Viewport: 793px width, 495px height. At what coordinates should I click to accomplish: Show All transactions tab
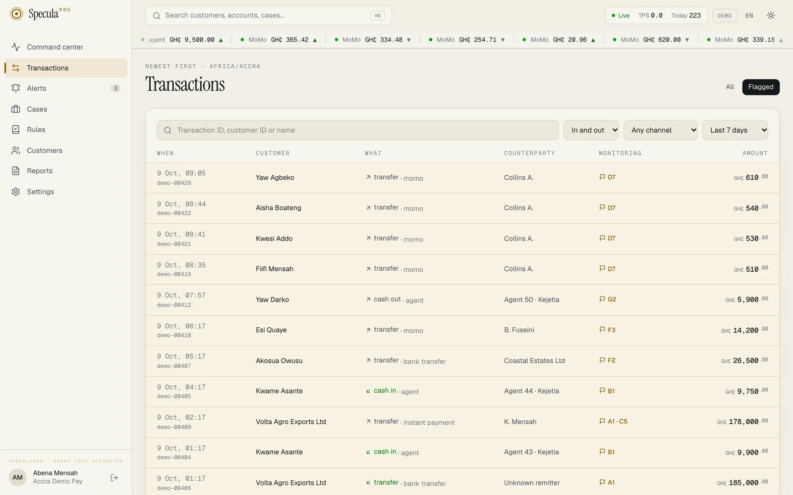[x=730, y=87]
